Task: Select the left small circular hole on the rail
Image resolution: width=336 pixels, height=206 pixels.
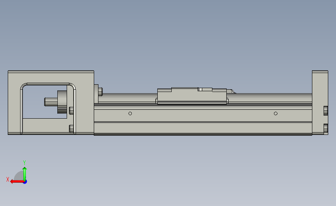Action: (x=130, y=114)
